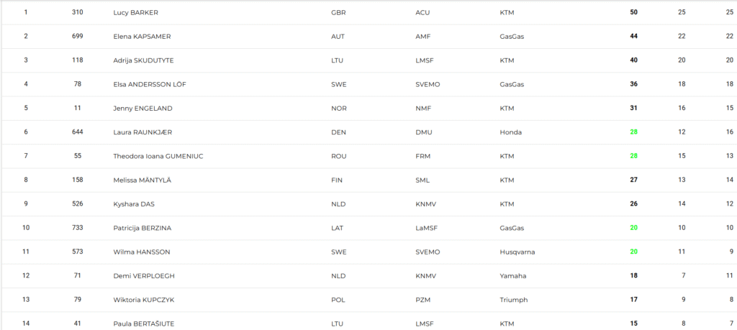Click Patricija BERZINA name
The height and width of the screenshot is (330, 737).
click(142, 228)
